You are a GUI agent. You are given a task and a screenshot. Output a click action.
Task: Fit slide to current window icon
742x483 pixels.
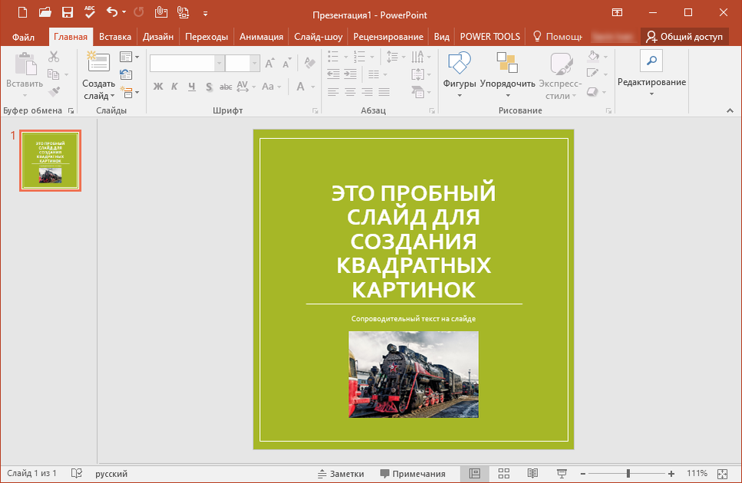(722, 474)
